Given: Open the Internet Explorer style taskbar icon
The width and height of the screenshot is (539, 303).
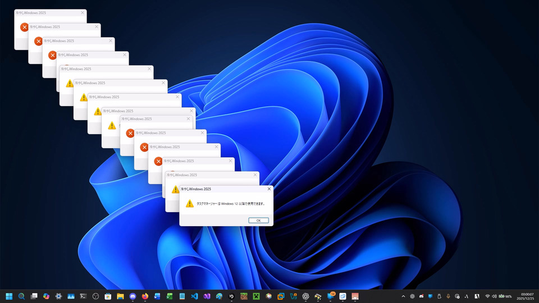Looking at the screenshot, I should (342, 296).
